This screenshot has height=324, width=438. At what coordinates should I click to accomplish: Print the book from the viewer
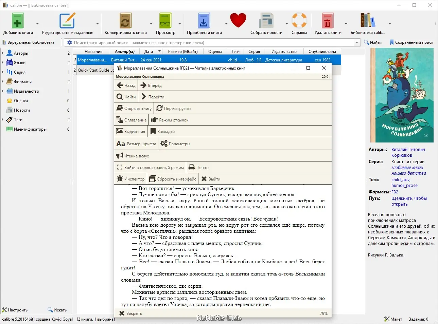tap(199, 168)
